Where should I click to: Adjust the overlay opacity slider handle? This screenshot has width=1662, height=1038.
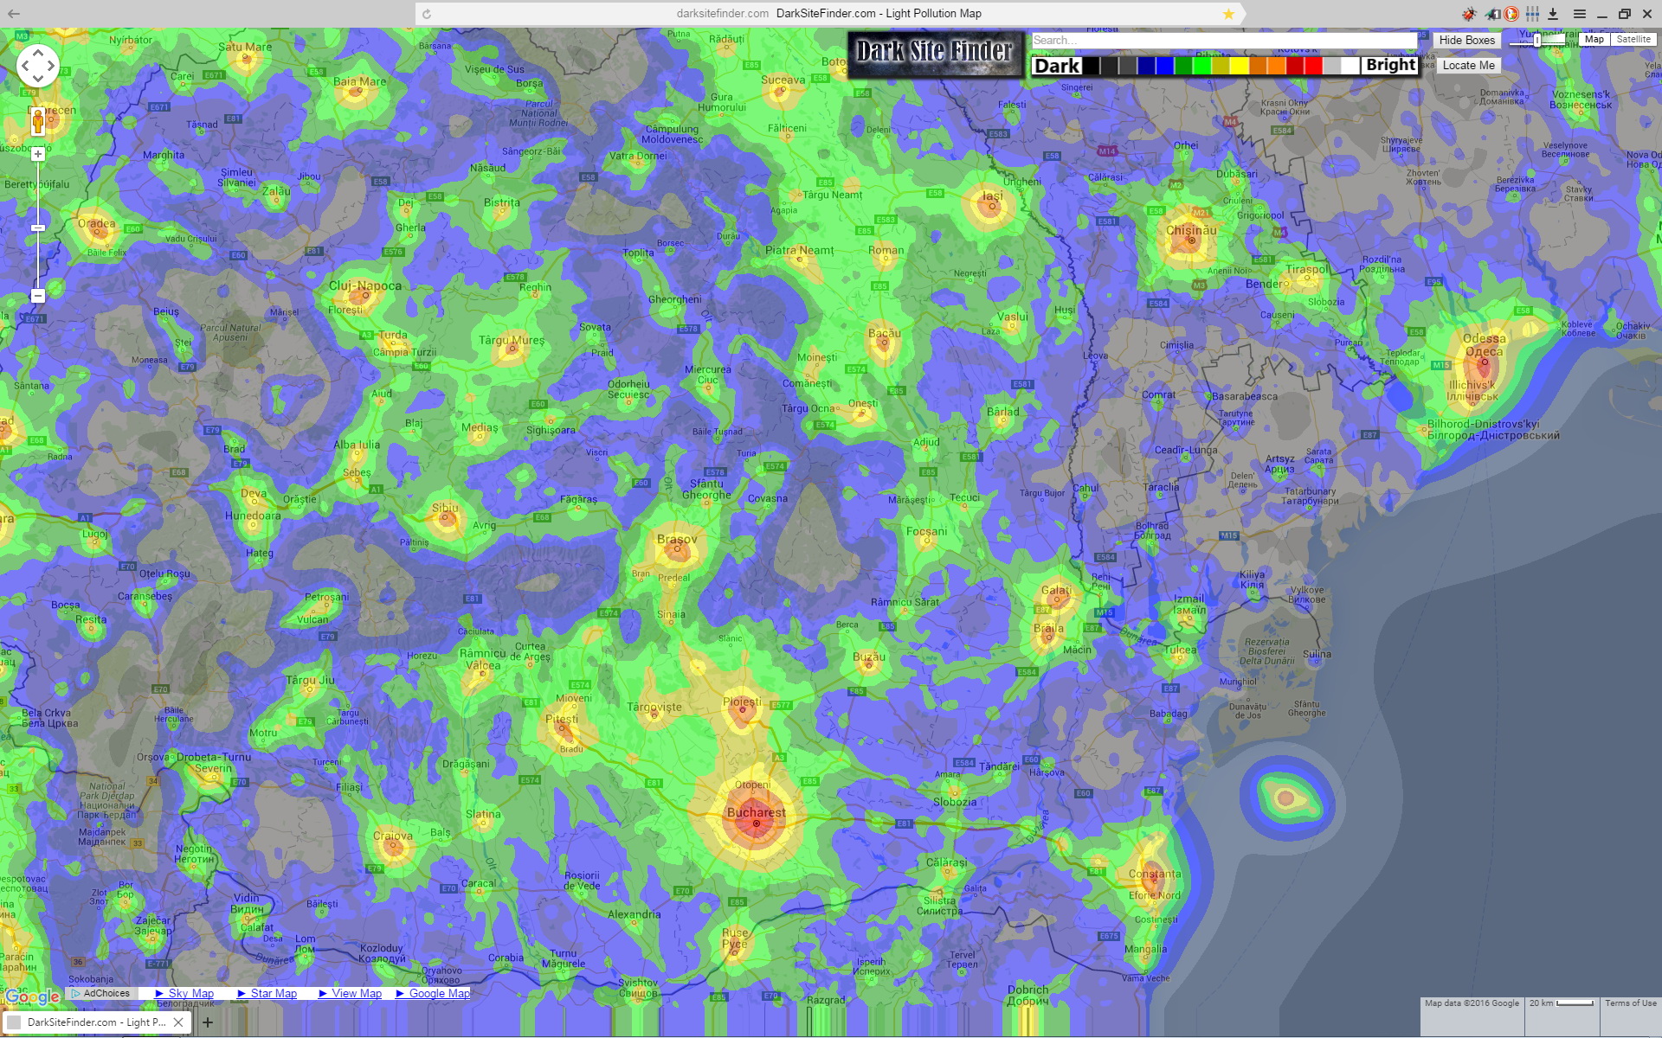click(x=1537, y=40)
